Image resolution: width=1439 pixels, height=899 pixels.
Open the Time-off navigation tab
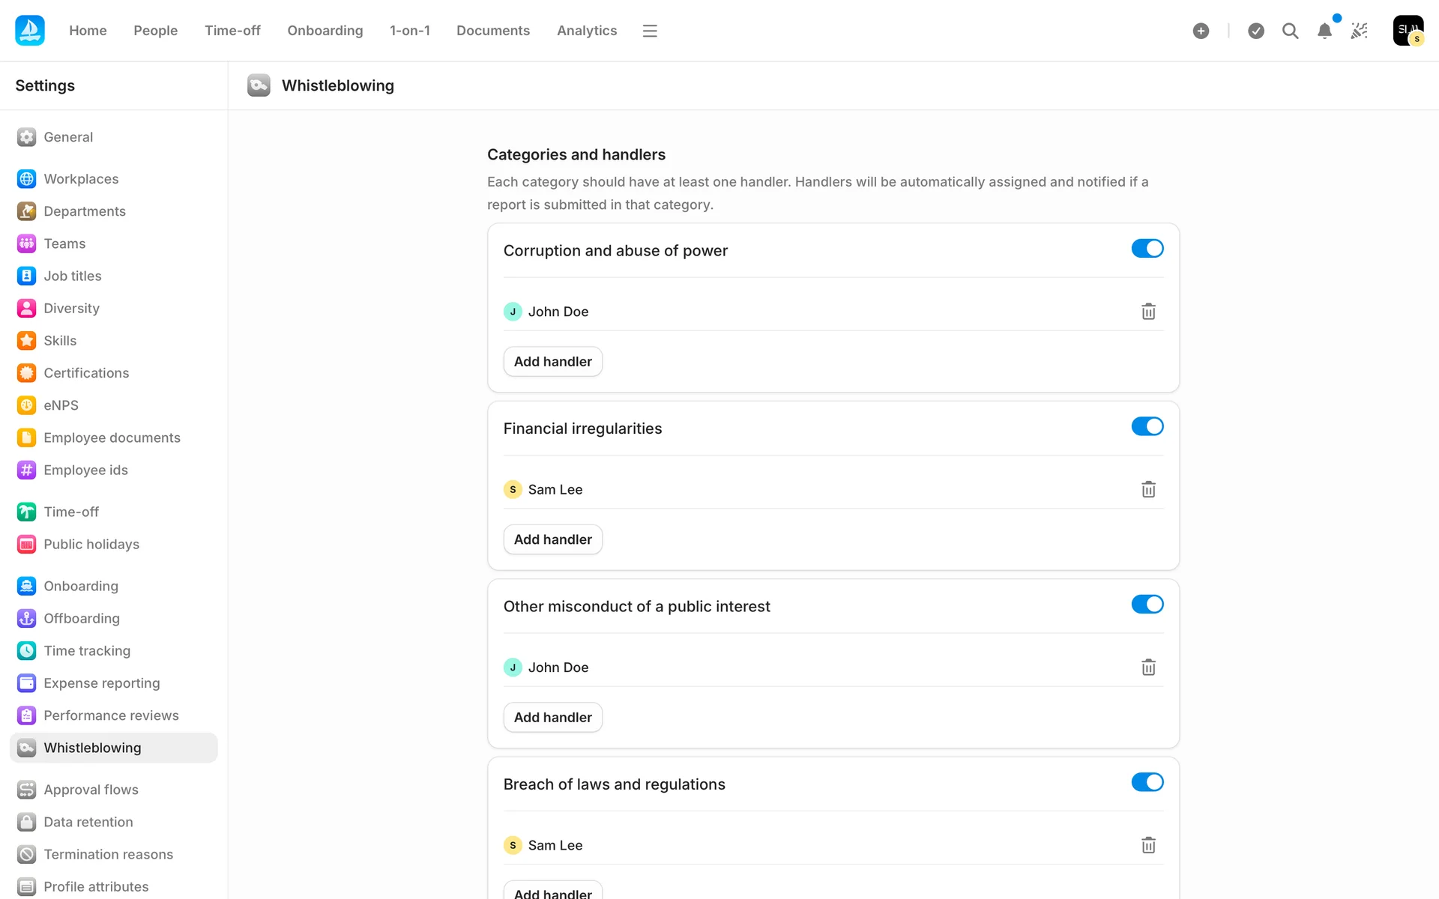(232, 31)
